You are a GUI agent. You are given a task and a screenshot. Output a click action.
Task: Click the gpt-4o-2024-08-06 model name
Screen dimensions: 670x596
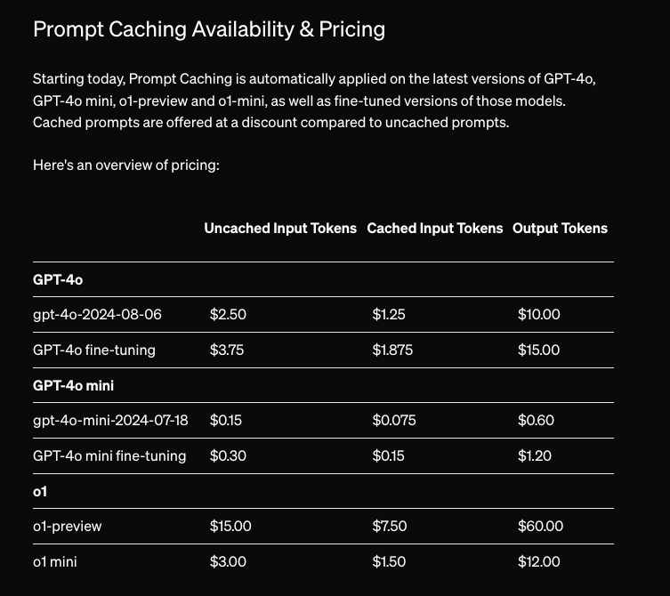pos(97,315)
